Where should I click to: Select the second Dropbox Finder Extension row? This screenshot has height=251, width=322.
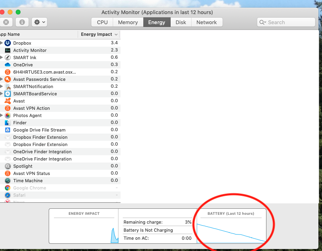(x=60, y=144)
